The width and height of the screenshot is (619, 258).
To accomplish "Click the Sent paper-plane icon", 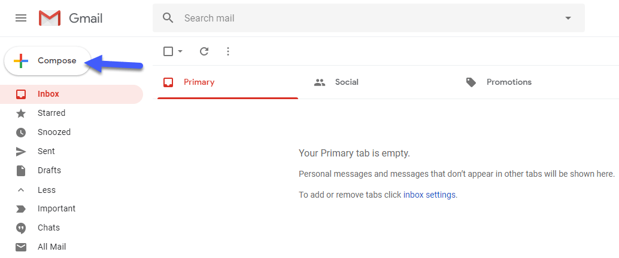I will tap(21, 151).
